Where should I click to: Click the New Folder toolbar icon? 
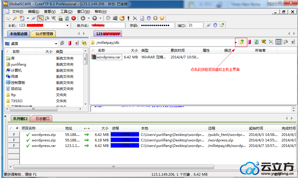tap(122, 18)
